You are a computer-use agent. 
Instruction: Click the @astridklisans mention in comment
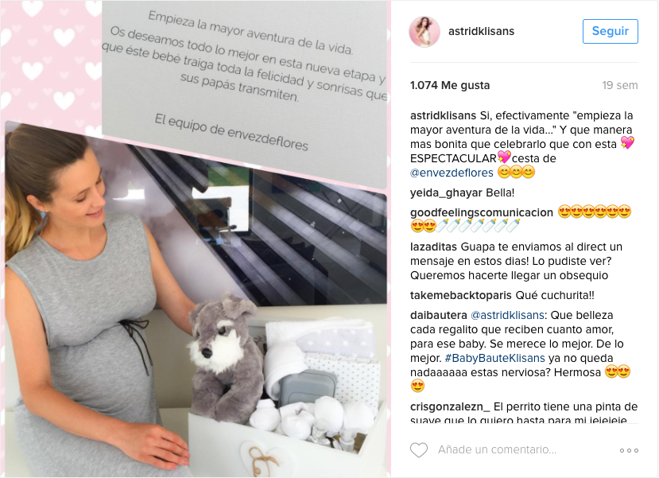pos(507,315)
